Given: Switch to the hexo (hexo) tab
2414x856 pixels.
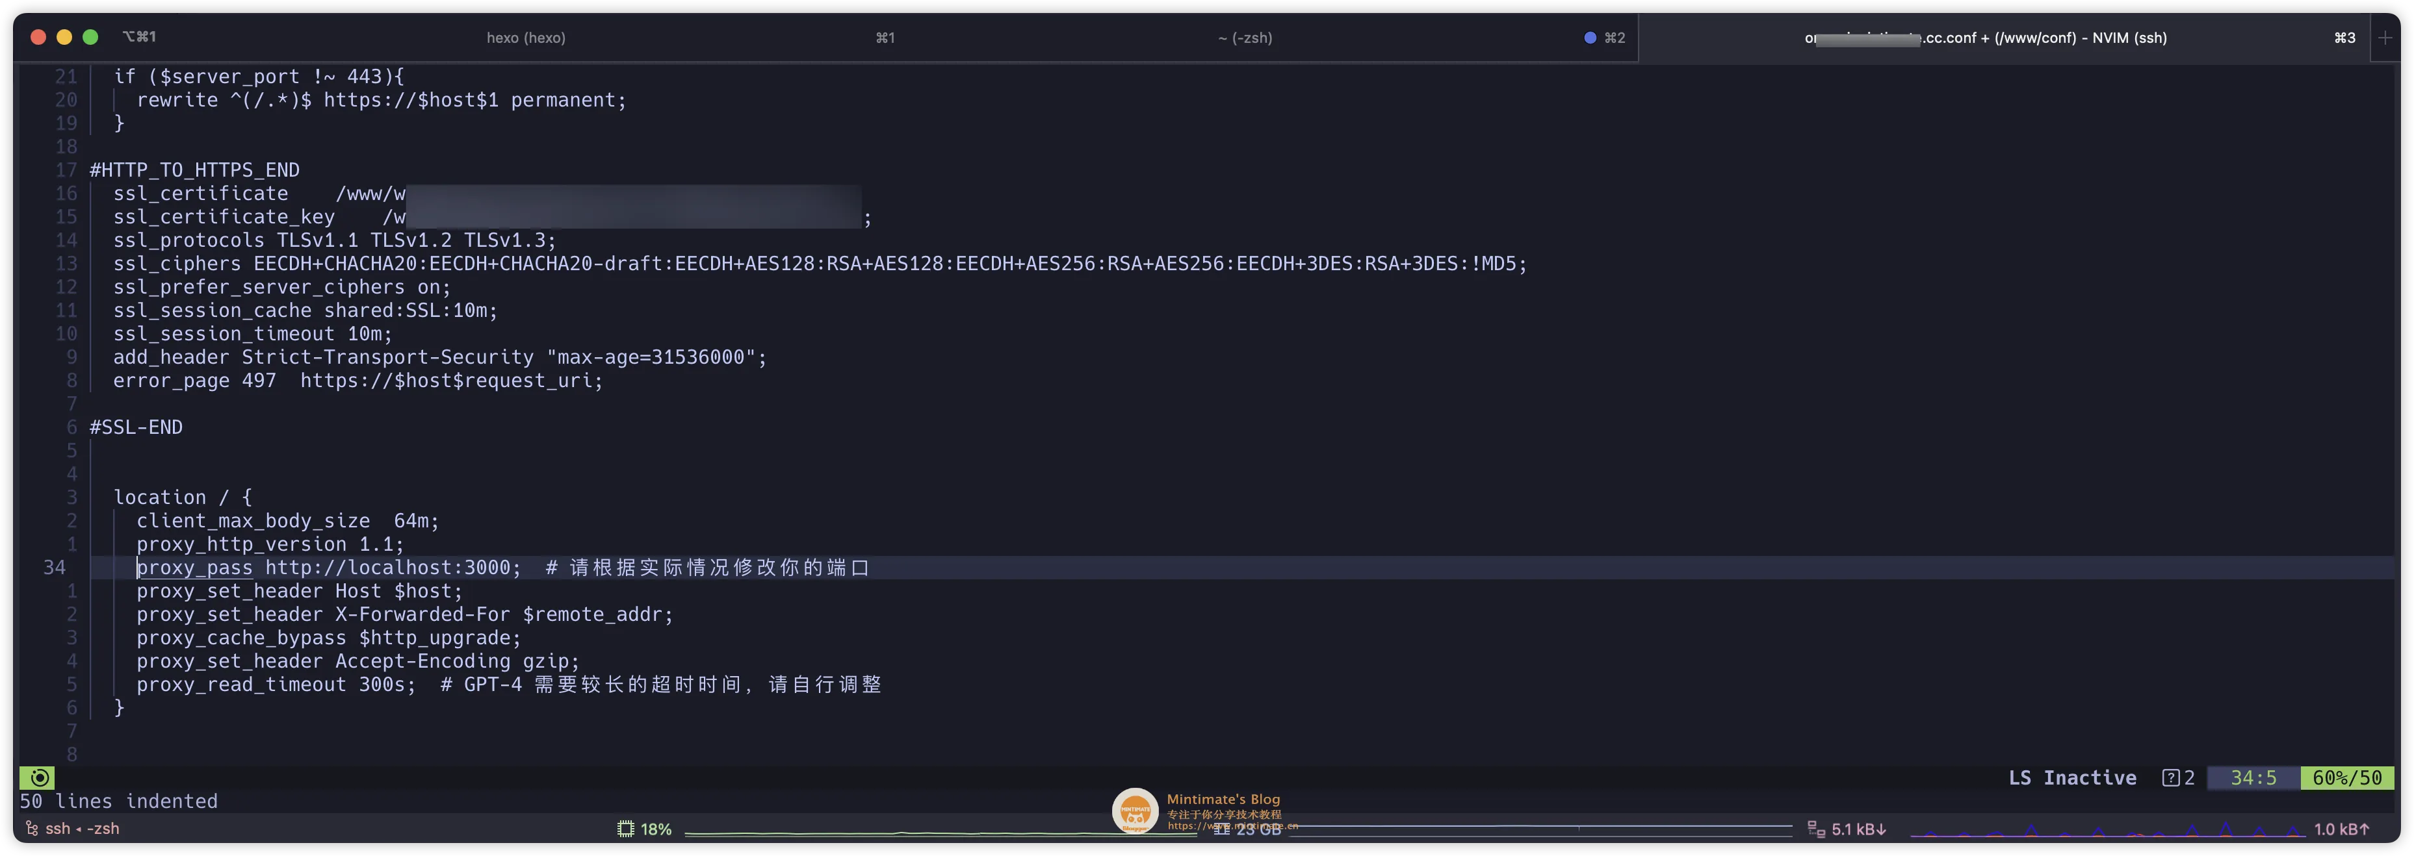Looking at the screenshot, I should [526, 38].
